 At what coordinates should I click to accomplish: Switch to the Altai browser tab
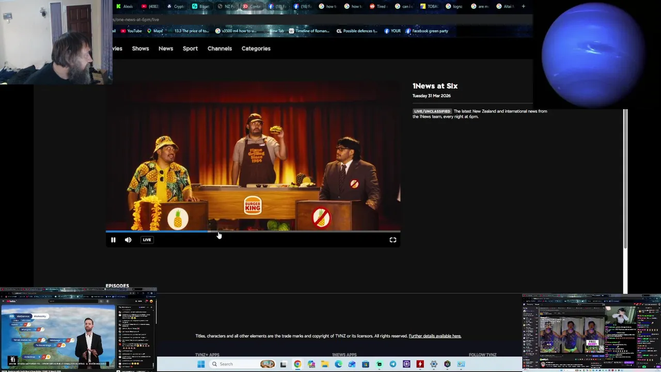point(505,6)
